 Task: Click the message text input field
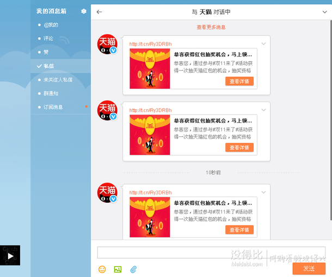point(211,253)
